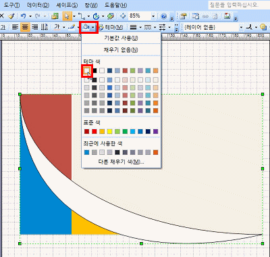270x257 pixels.
Task: Click the bottom-center green selection handle
Action: click(x=141, y=243)
